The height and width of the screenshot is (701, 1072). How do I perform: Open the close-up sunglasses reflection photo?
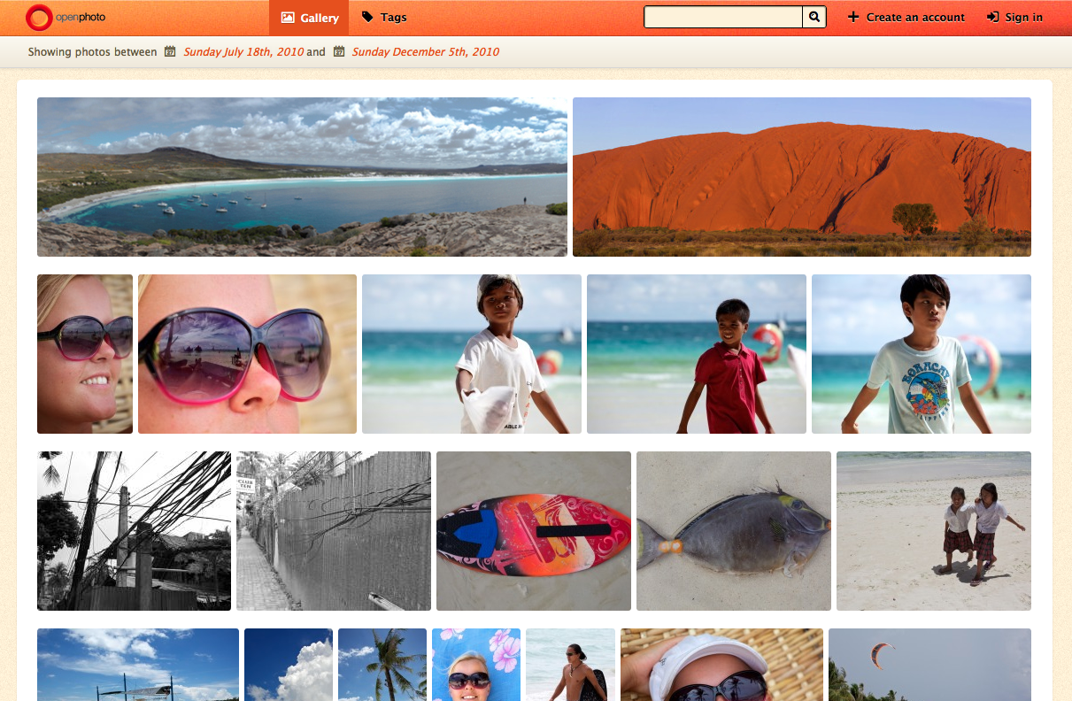tap(247, 354)
